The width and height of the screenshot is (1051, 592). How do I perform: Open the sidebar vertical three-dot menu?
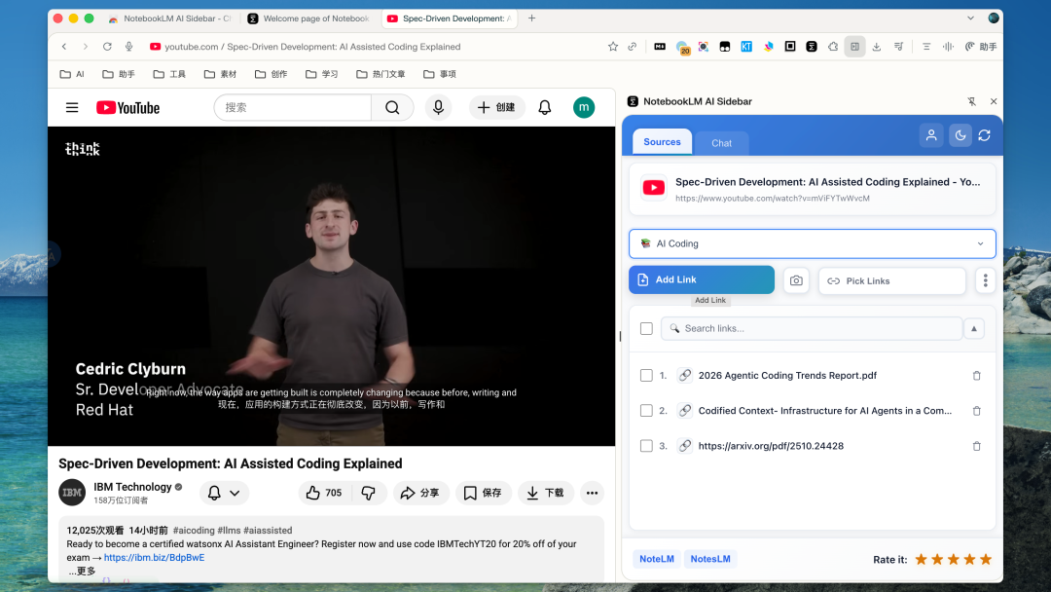(985, 281)
